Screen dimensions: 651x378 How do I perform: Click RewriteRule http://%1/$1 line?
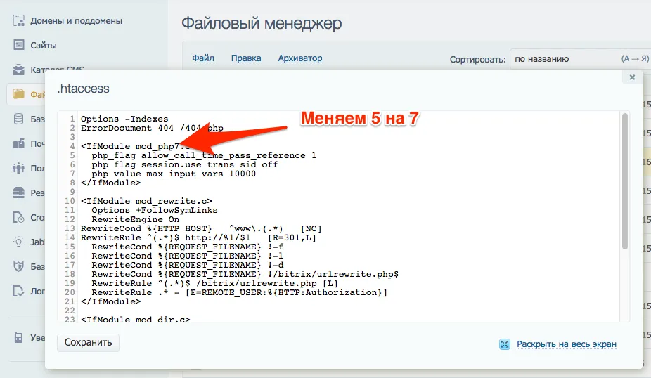coord(198,237)
